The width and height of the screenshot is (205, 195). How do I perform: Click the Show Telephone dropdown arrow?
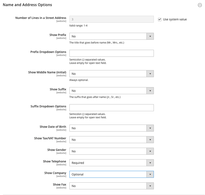(x=150, y=163)
